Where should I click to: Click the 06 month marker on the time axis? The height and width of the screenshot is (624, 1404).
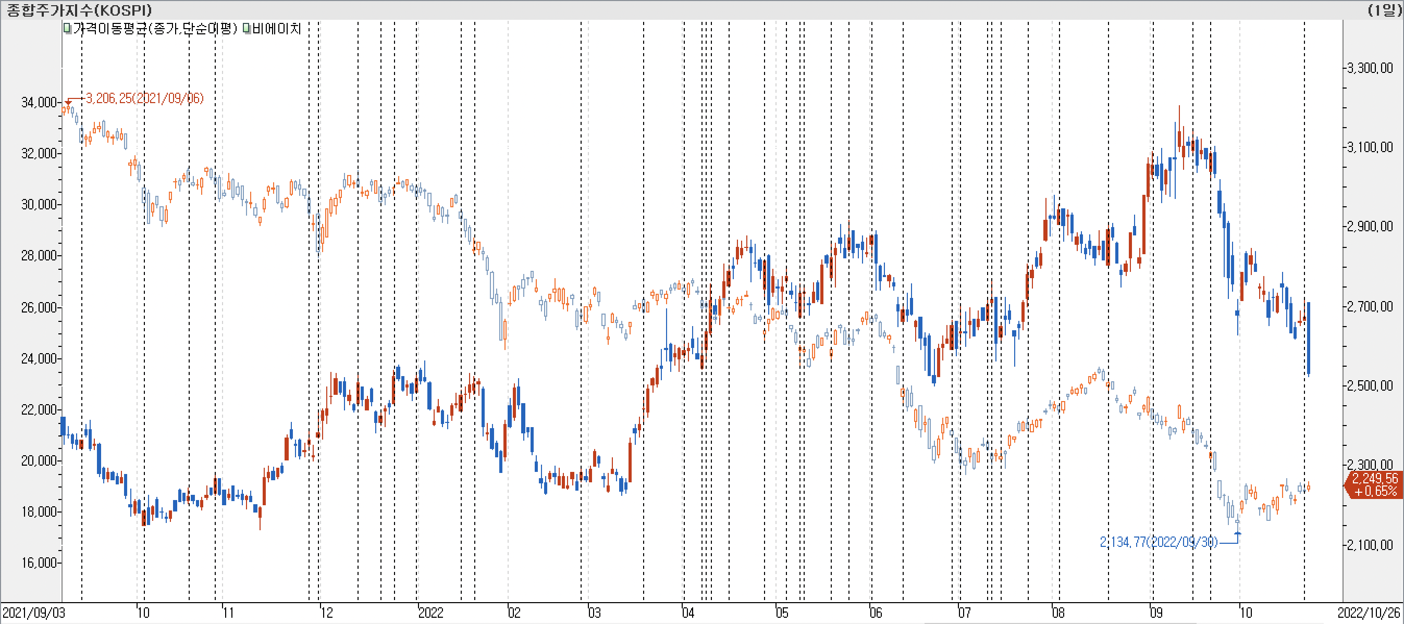tap(876, 613)
